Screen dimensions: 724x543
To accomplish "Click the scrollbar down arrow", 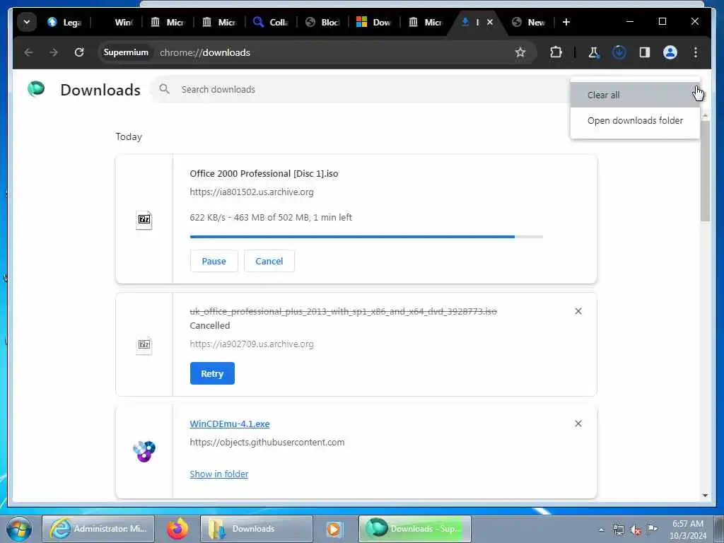I will (705, 496).
